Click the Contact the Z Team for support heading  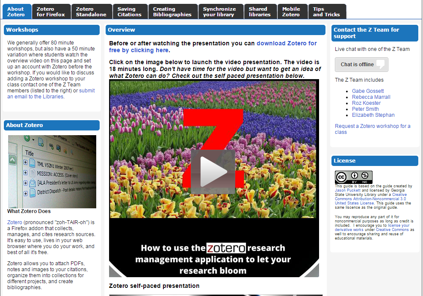[x=375, y=33]
